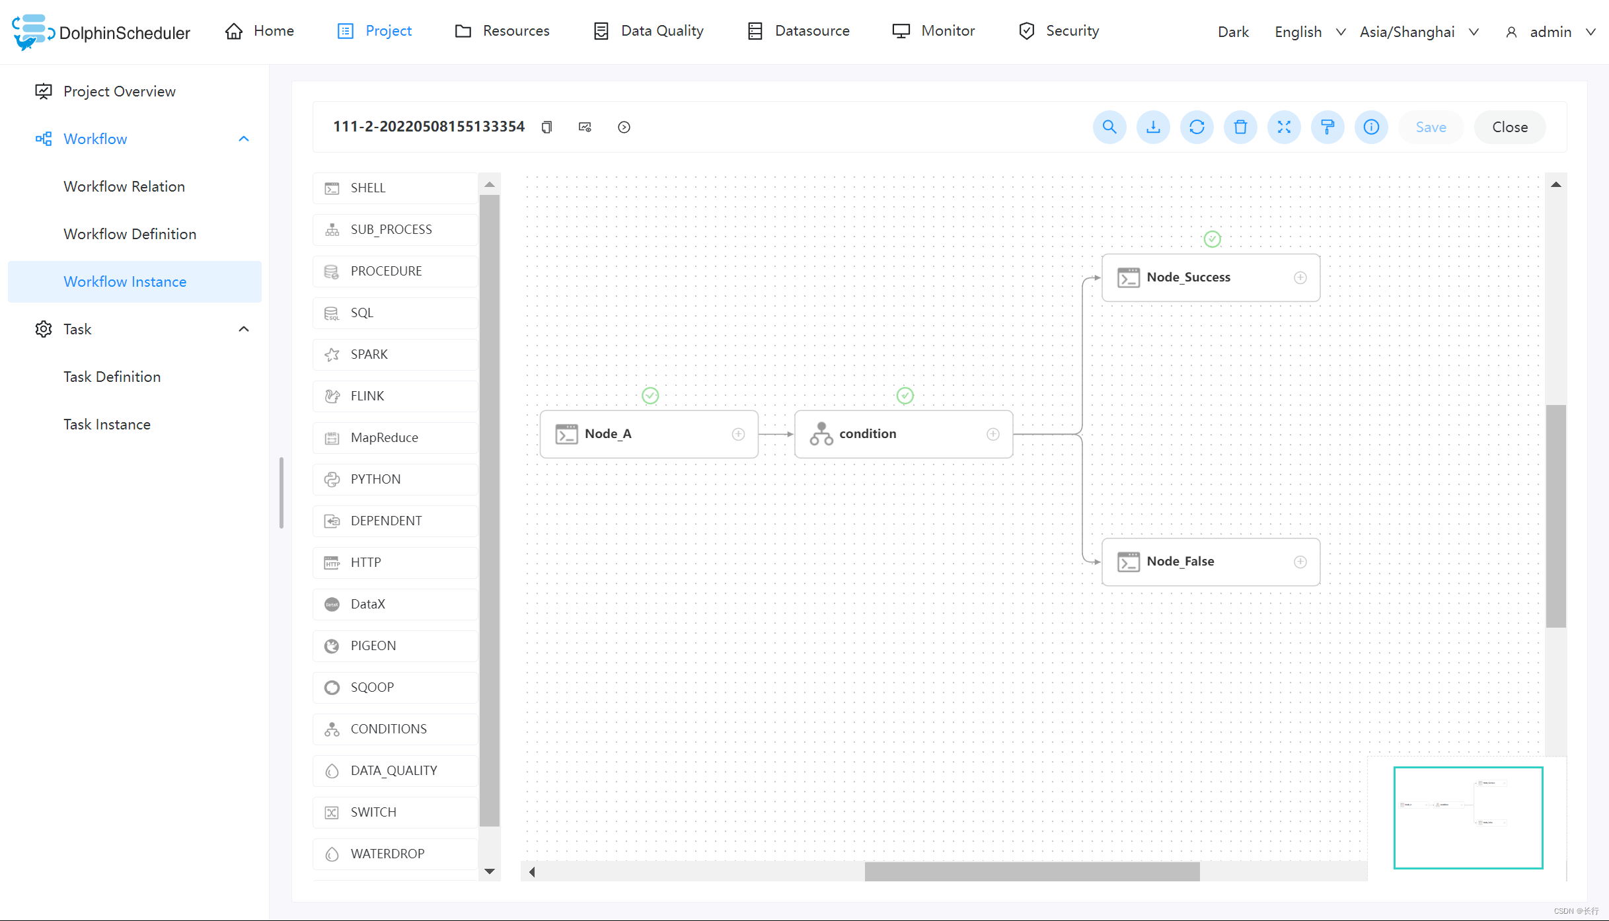Click Close button on workflow editor

[x=1509, y=127]
